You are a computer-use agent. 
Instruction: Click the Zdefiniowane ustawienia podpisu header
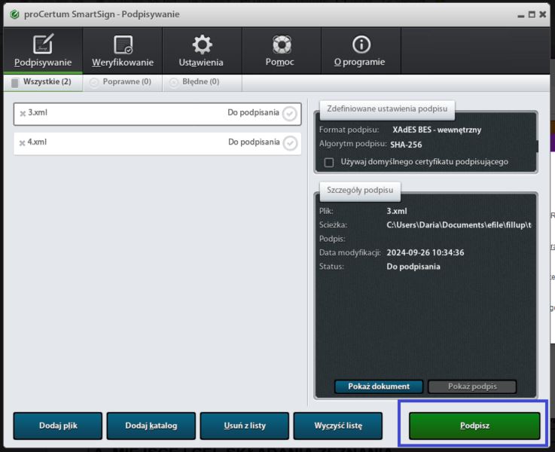coord(387,109)
